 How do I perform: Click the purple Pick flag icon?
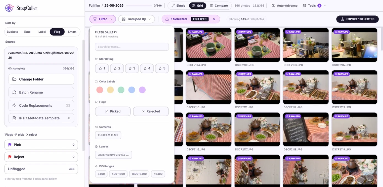click(10, 145)
